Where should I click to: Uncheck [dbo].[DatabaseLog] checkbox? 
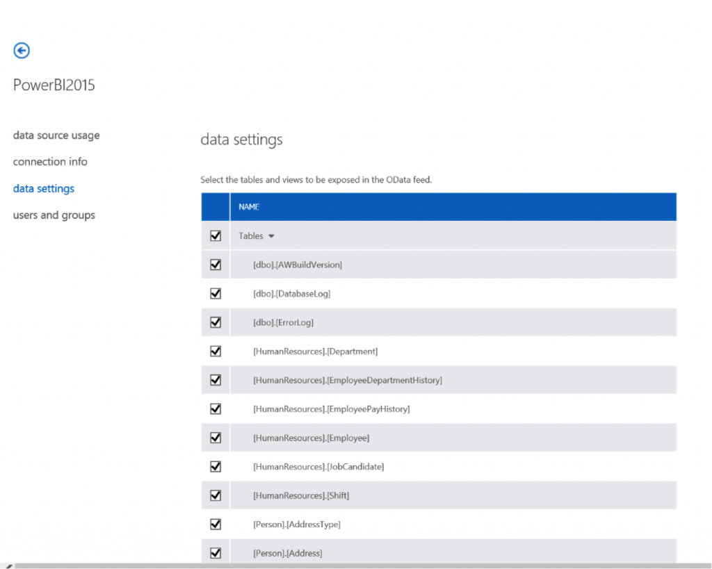click(x=216, y=293)
